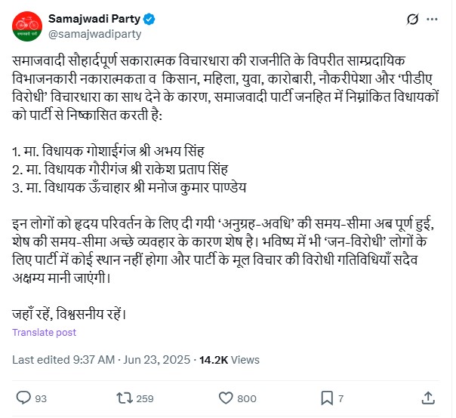Click the 800 likes count
Viewport: 456px width, 418px height.
click(x=247, y=398)
